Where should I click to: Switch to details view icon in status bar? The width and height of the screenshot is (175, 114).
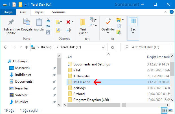pos(164,110)
